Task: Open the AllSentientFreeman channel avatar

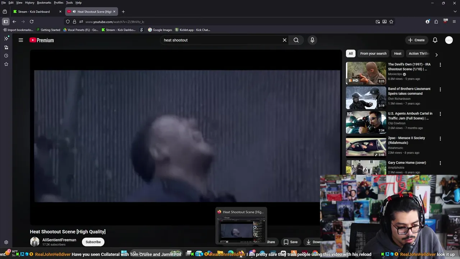Action: pyautogui.click(x=34, y=242)
